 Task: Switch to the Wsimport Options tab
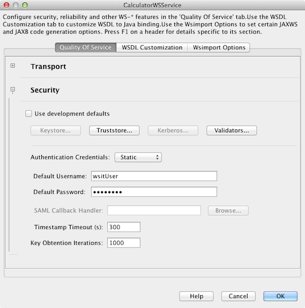click(218, 47)
